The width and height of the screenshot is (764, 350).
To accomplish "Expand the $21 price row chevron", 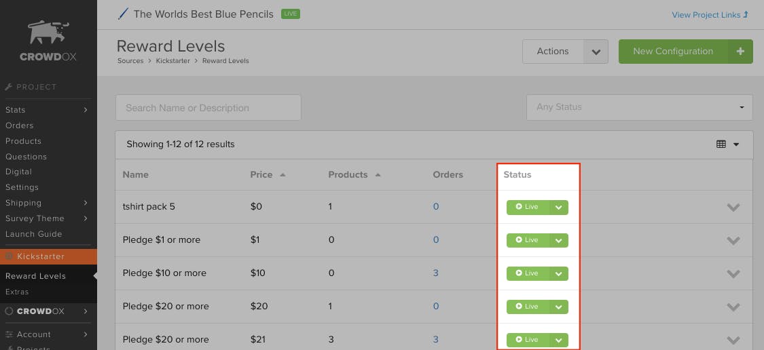I will 733,340.
